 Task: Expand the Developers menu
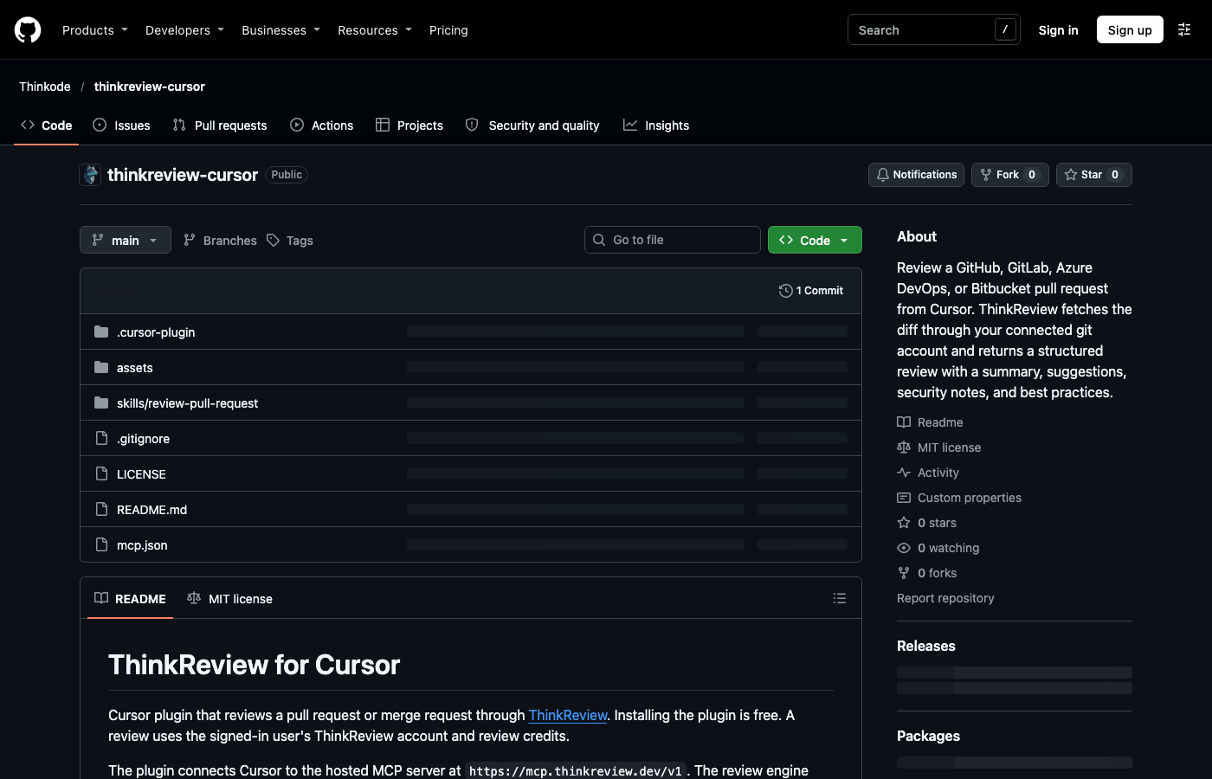click(184, 30)
